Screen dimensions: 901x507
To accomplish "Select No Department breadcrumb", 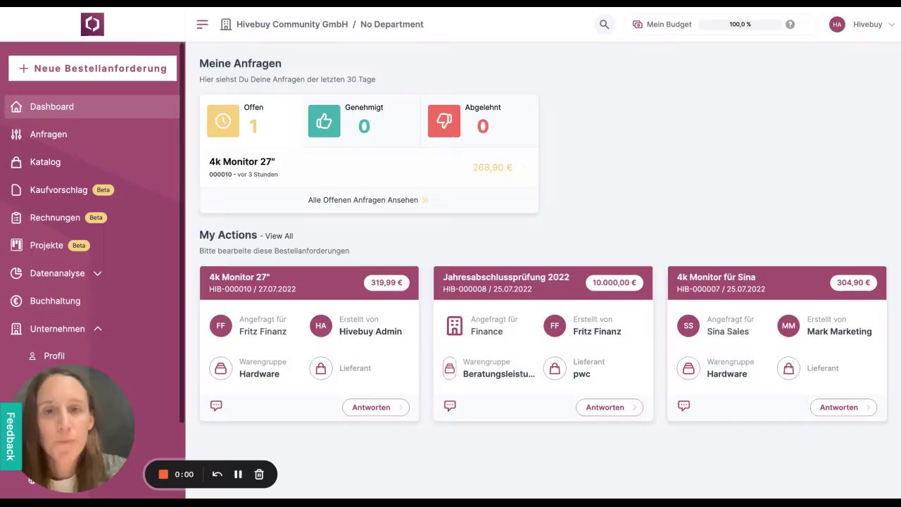I will click(392, 24).
